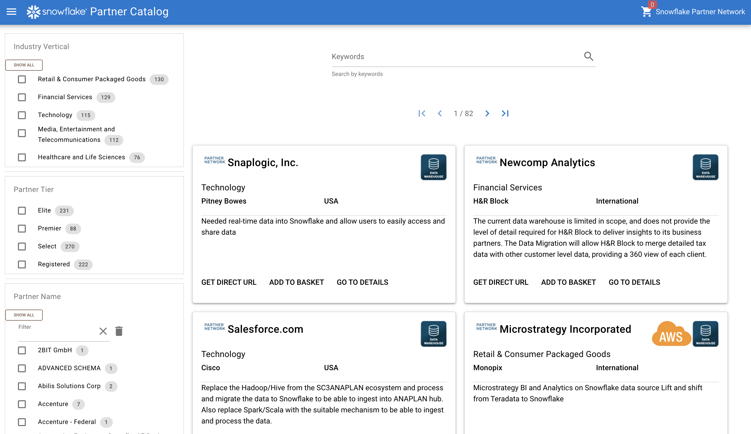Click the keyword search magnifier icon
751x434 pixels.
(x=588, y=56)
